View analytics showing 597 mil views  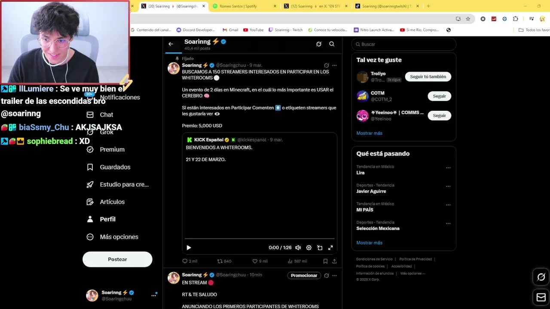click(297, 261)
